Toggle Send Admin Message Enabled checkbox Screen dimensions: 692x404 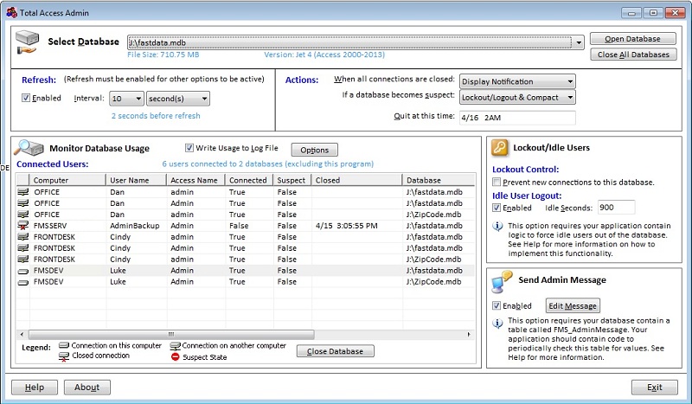click(x=497, y=305)
